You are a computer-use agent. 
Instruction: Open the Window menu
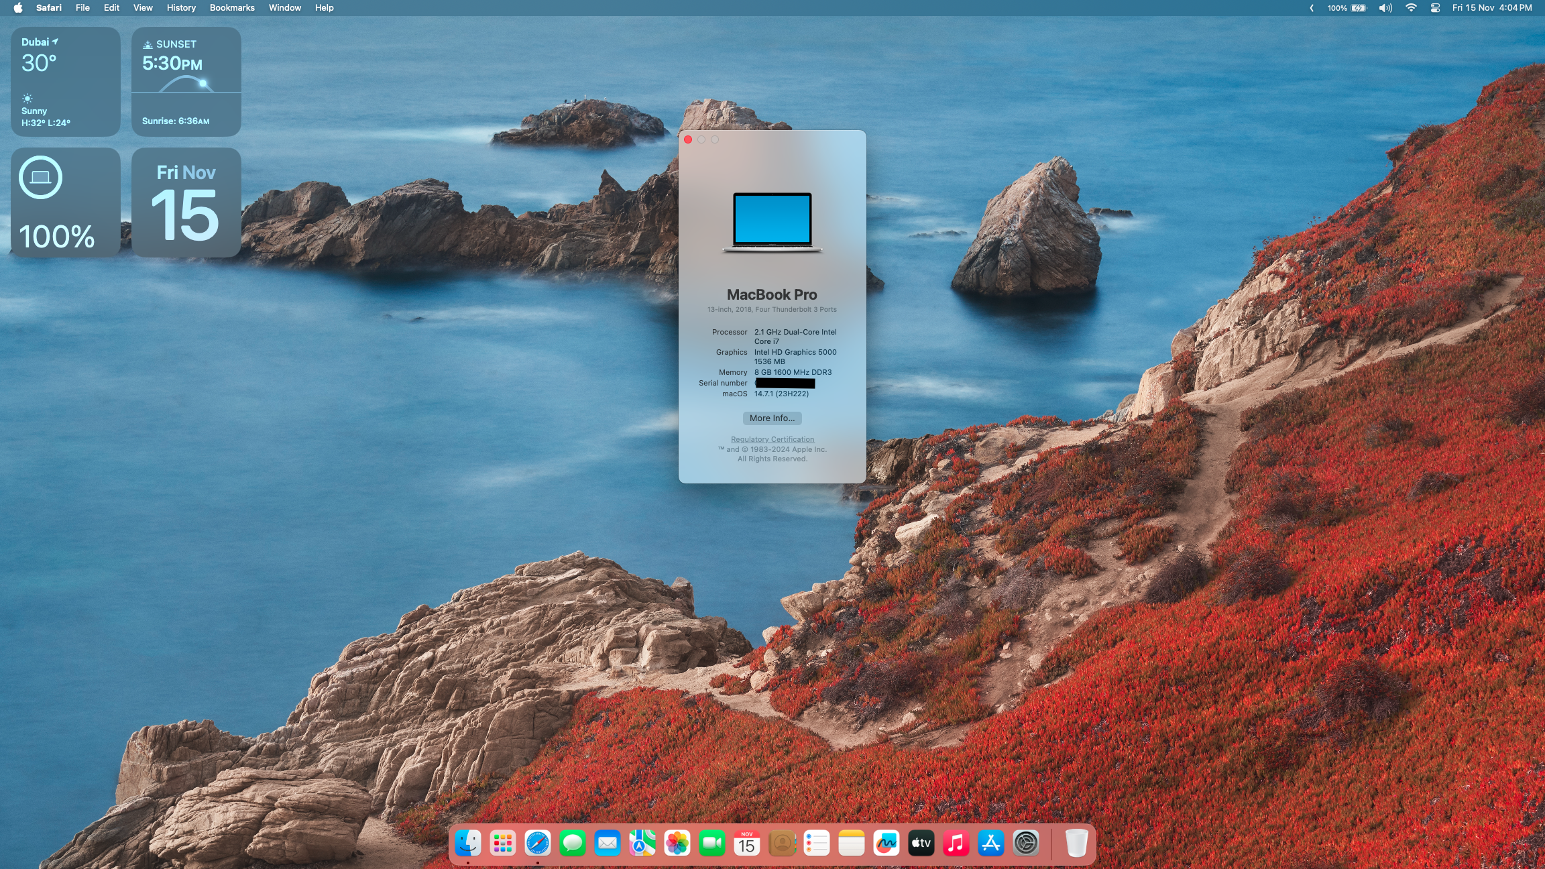click(x=285, y=8)
